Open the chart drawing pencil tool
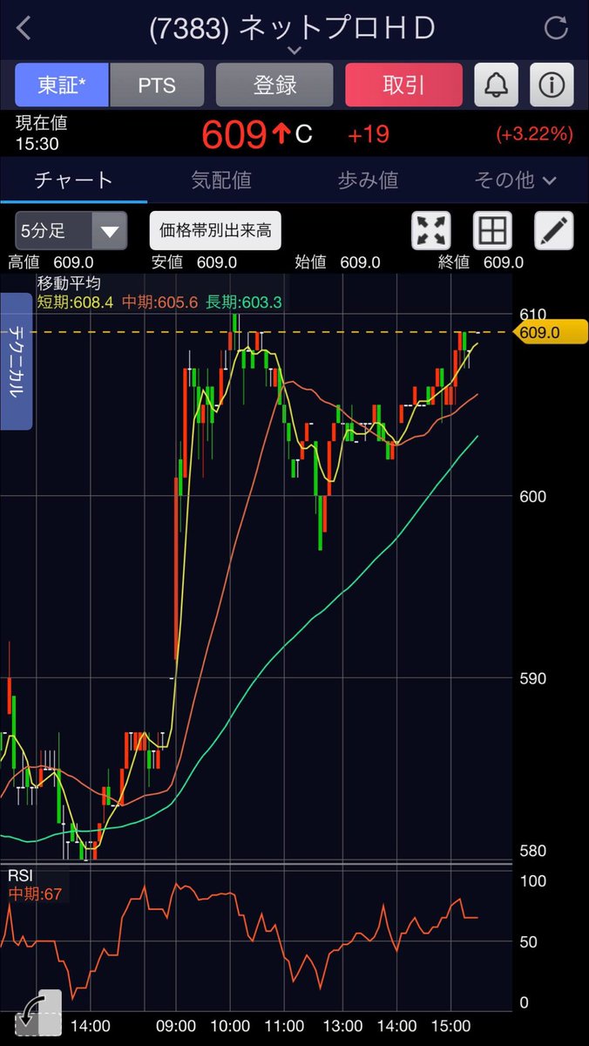589x1046 pixels. (x=553, y=231)
